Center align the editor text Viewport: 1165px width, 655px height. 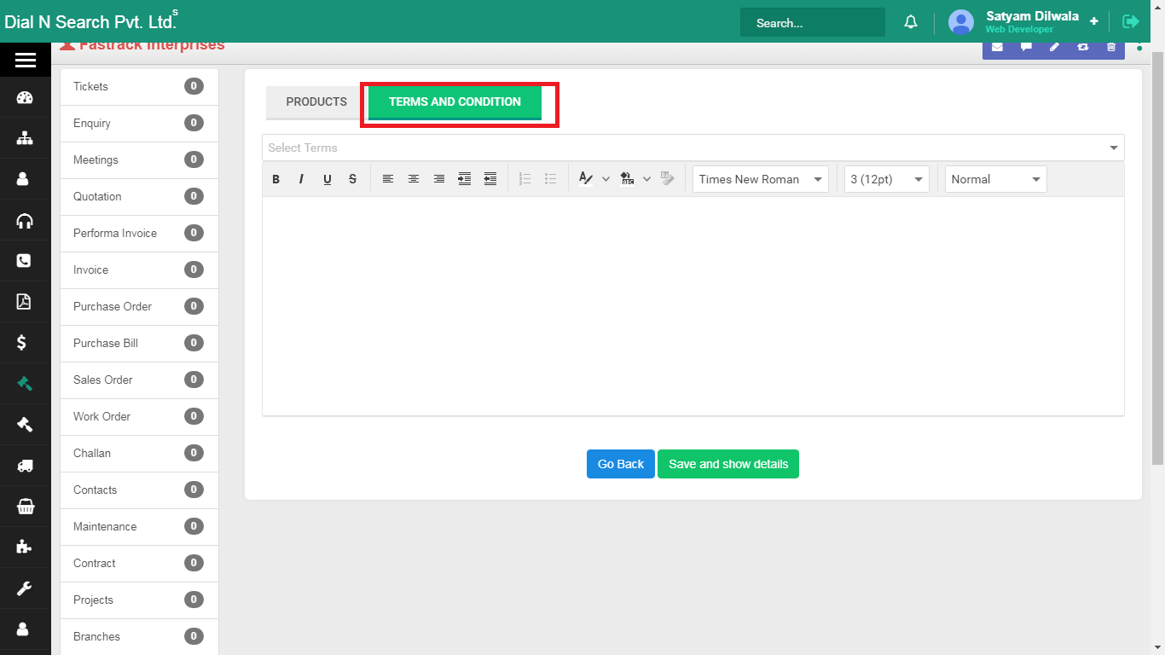click(414, 179)
